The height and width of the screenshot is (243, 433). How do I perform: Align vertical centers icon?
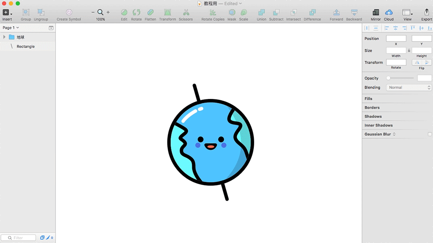tap(421, 28)
